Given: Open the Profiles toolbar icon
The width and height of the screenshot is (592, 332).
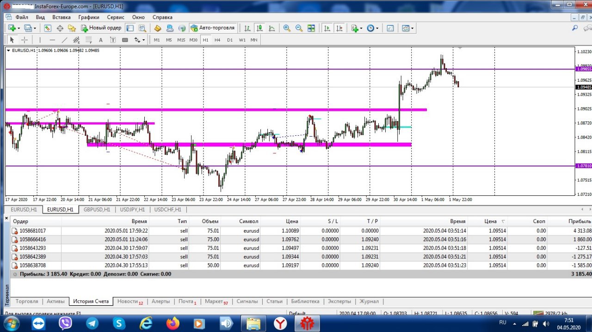Looking at the screenshot, I should (x=27, y=28).
